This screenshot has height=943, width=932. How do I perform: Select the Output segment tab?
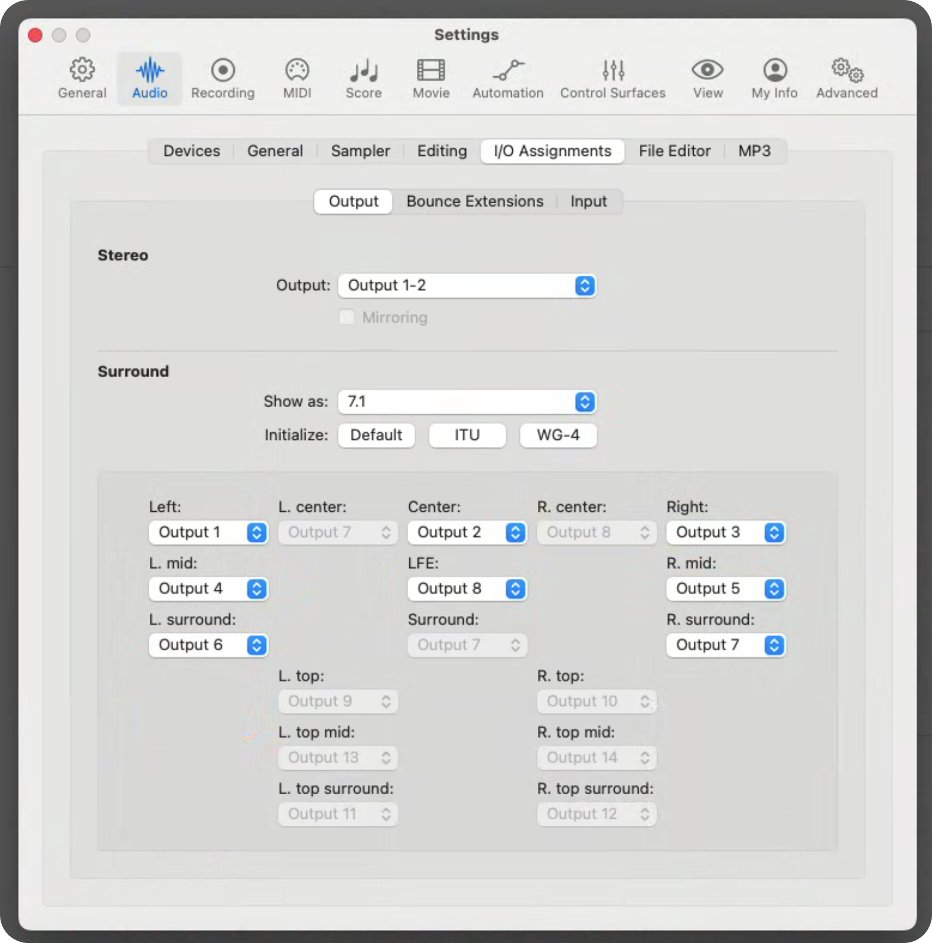click(354, 201)
